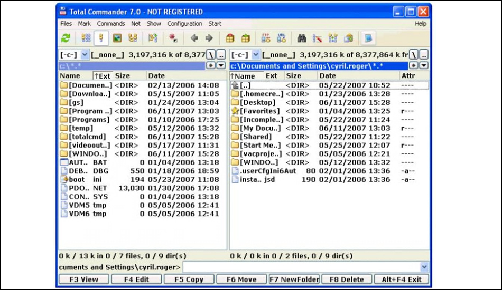This screenshot has width=502, height=290.
Task: Click the F3 View button
Action: 84,279
